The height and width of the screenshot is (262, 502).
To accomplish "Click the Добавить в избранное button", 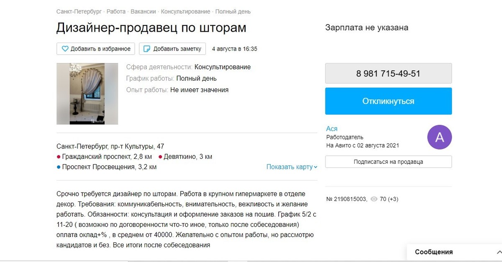I will tap(96, 49).
